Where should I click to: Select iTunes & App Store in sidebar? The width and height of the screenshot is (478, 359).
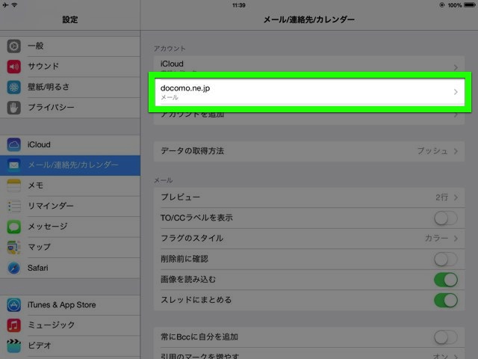point(70,304)
